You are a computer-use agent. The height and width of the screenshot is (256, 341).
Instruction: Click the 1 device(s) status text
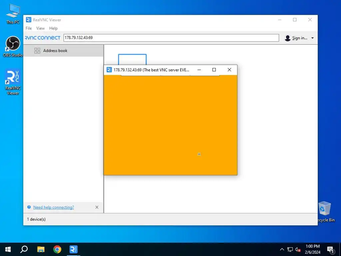point(36,219)
